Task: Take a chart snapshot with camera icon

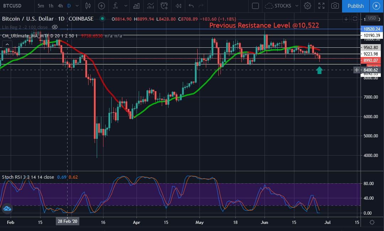Action: pyautogui.click(x=335, y=6)
